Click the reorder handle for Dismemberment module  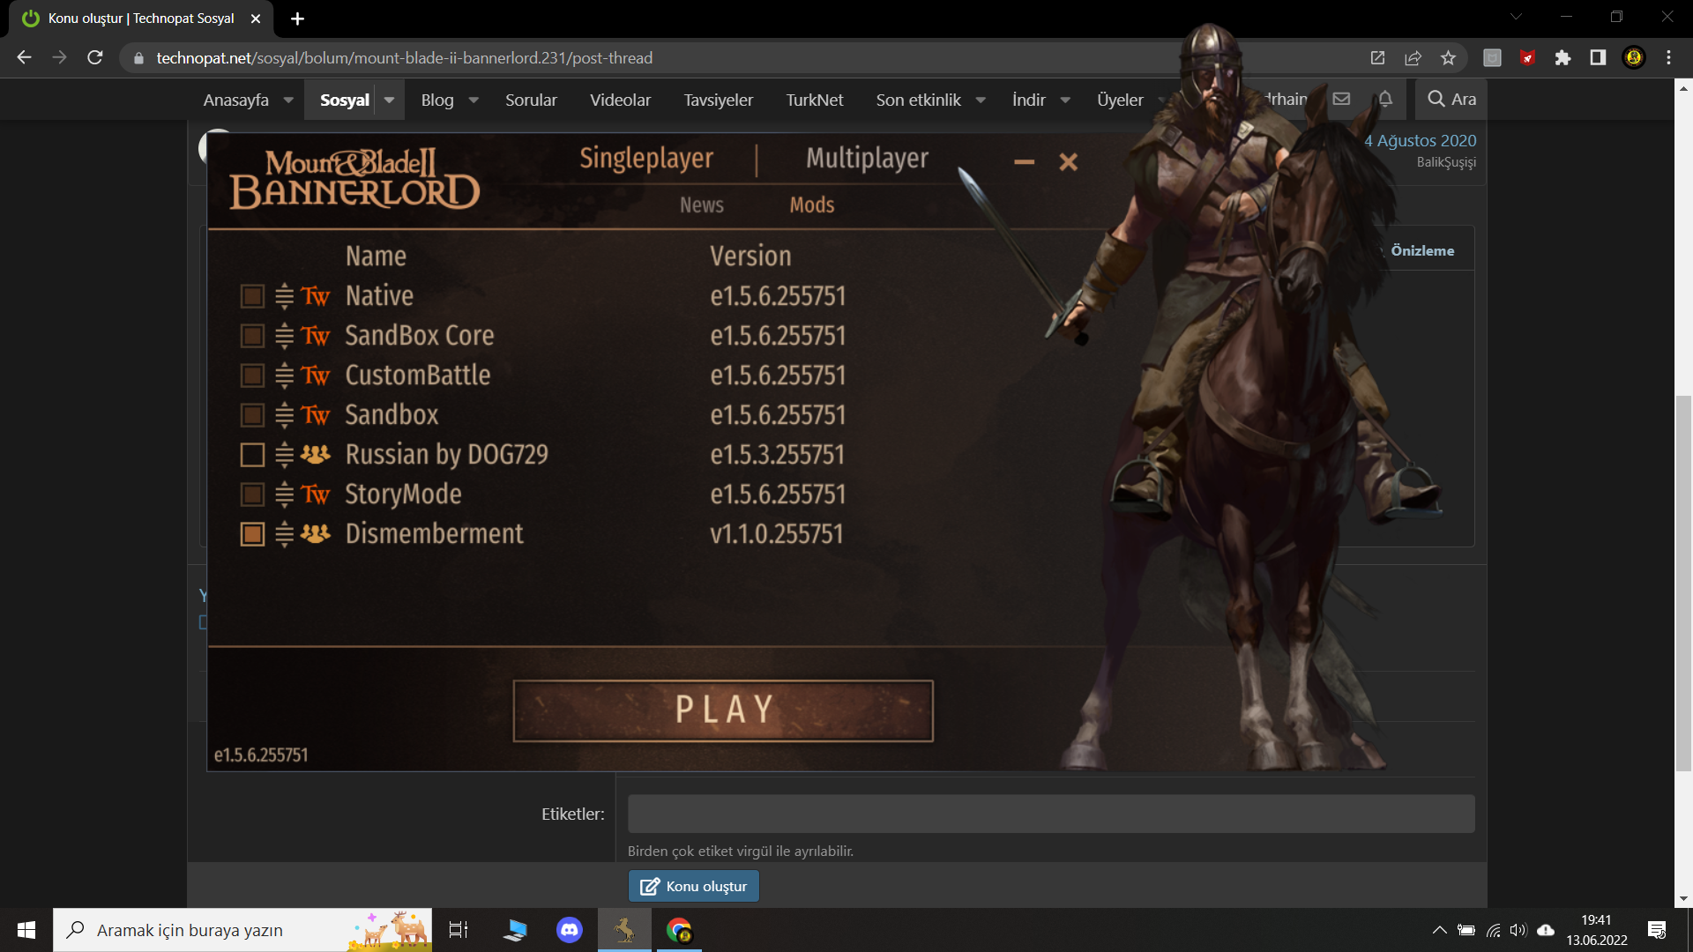[x=284, y=534]
